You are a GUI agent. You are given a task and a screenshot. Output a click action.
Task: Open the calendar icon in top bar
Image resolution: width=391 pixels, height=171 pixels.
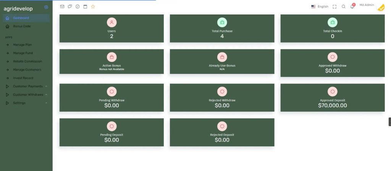pyautogui.click(x=85, y=6)
